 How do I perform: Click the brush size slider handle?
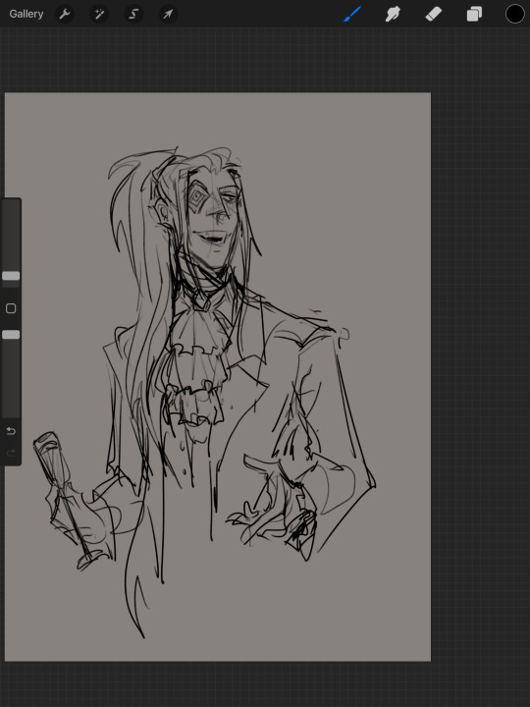[x=11, y=276]
